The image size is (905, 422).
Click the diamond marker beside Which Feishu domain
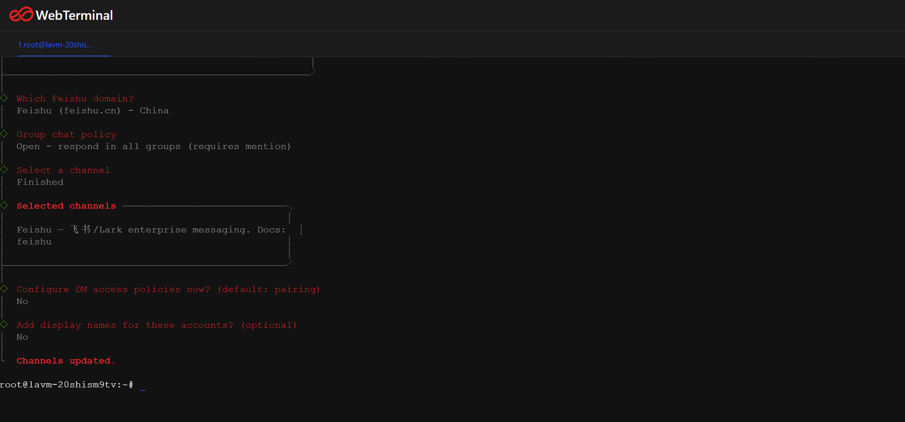[x=4, y=98]
